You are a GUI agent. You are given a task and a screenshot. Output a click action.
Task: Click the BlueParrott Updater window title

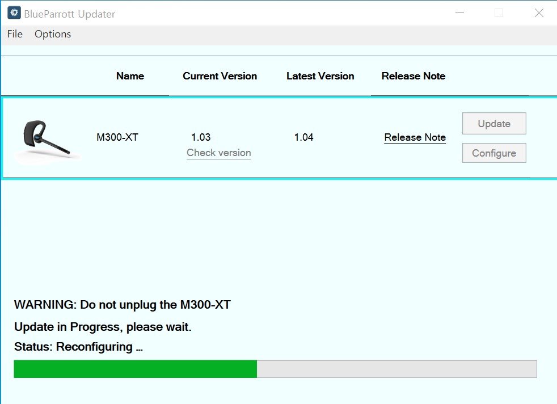(x=70, y=14)
